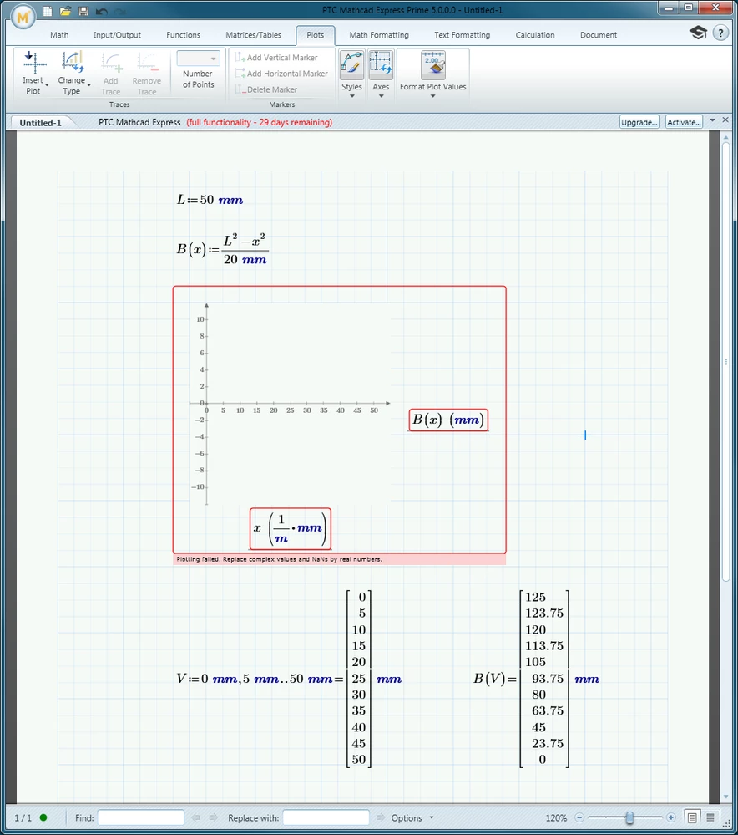Expand the Axes dropdown arrow
738x835 pixels.
(381, 96)
